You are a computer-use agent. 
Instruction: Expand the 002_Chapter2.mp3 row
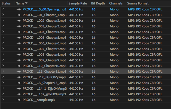pyautogui.click(x=3, y=20)
